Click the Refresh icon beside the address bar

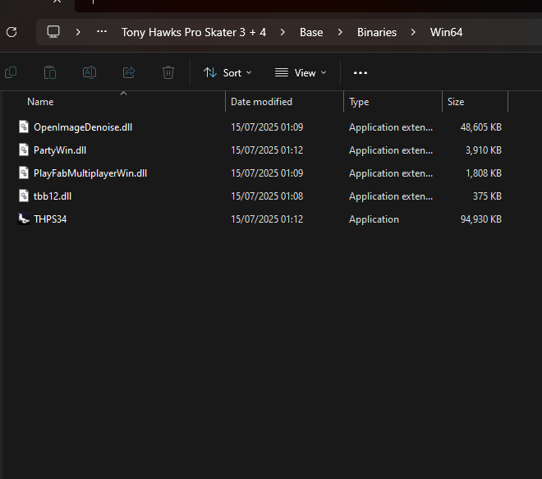11,32
